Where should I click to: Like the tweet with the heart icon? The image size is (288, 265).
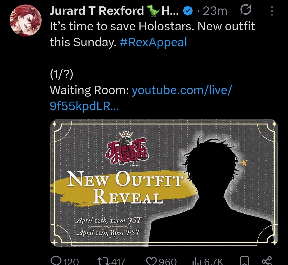point(152,261)
